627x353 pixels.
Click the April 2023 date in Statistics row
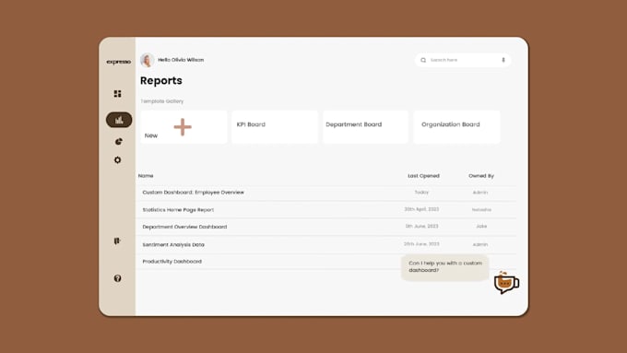[421, 209]
